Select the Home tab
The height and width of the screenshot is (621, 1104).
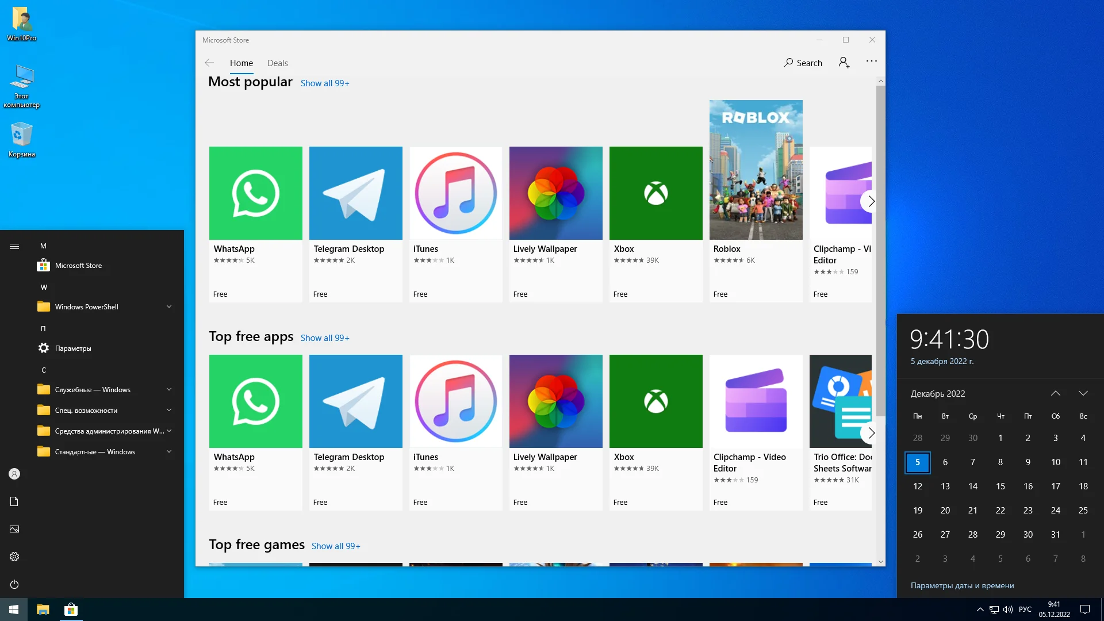(x=241, y=63)
